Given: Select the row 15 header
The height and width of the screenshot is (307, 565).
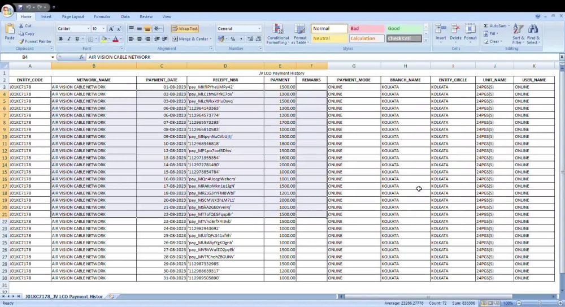Looking at the screenshot, I should tap(5, 172).
